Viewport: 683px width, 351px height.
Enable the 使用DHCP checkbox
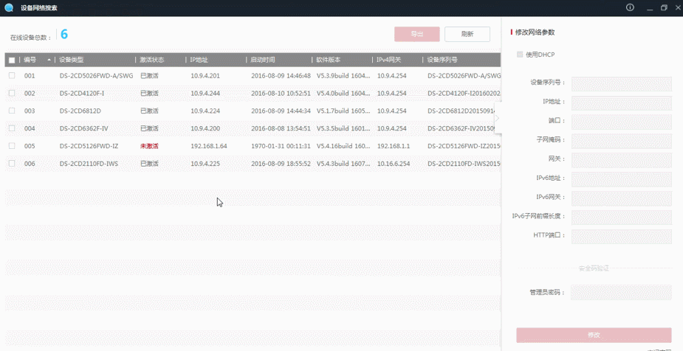tap(520, 55)
